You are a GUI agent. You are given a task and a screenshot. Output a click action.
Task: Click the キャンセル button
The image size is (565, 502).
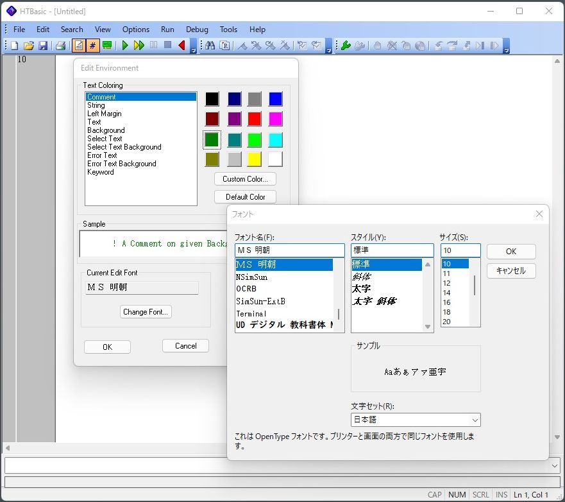click(x=511, y=271)
